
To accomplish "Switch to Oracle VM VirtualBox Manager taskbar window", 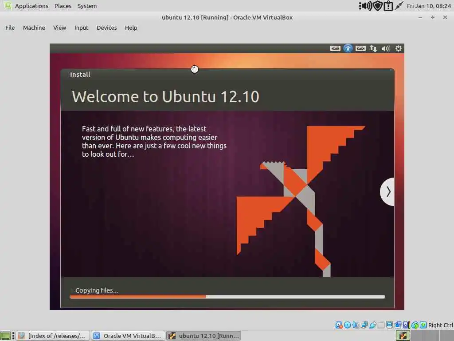I will tap(128, 336).
